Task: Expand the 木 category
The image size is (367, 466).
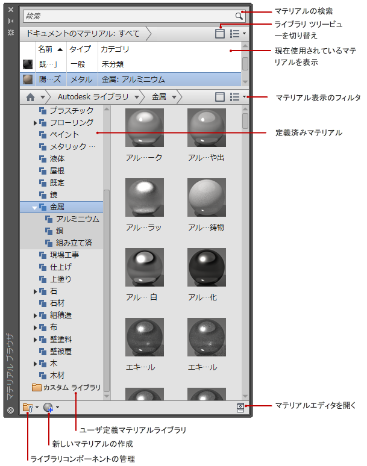Action: point(35,364)
